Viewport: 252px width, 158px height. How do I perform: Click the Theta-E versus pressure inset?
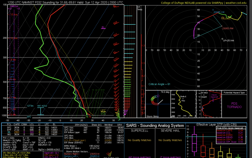pos(183,104)
